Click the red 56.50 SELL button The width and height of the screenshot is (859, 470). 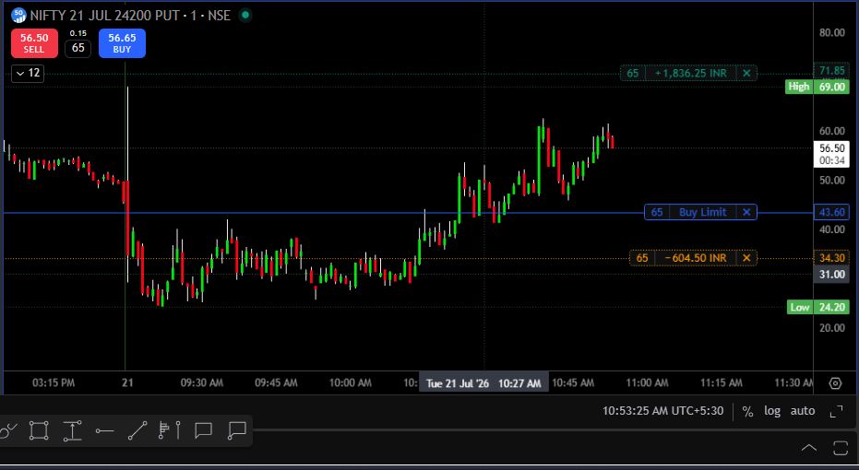tap(34, 43)
